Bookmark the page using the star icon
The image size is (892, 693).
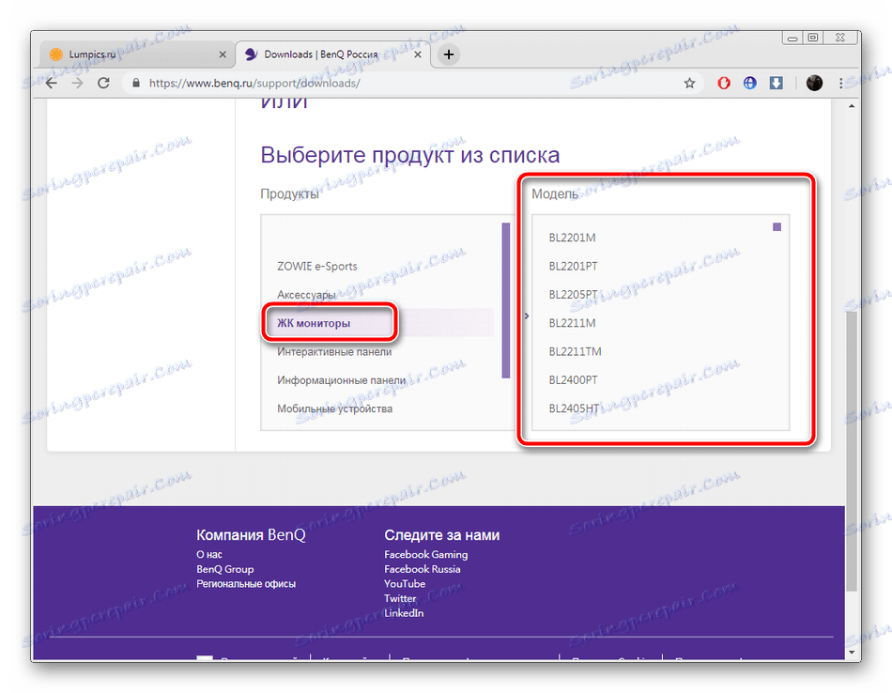tap(690, 83)
